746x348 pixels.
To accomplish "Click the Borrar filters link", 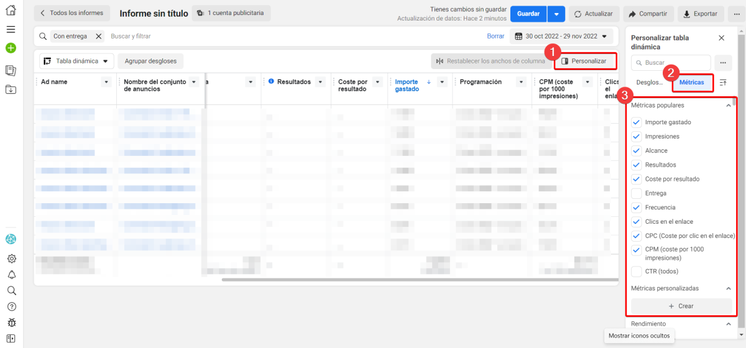I will point(495,36).
